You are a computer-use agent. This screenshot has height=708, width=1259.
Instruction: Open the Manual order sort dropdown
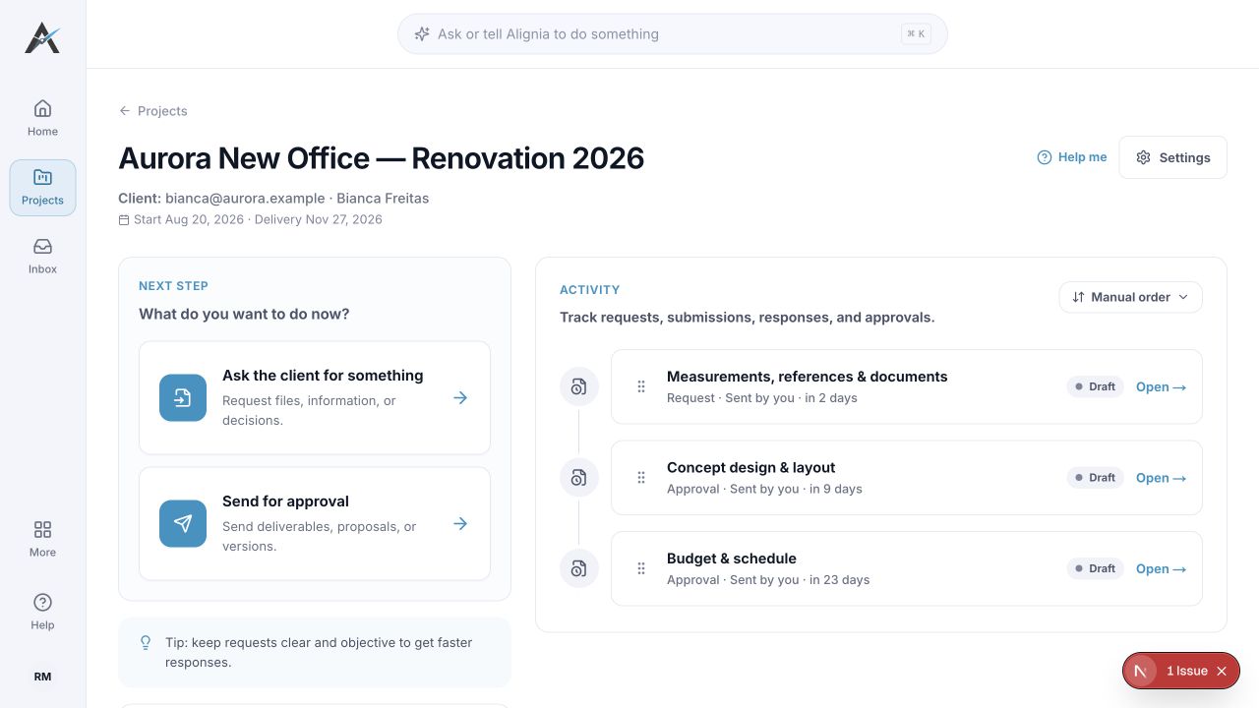pos(1130,297)
